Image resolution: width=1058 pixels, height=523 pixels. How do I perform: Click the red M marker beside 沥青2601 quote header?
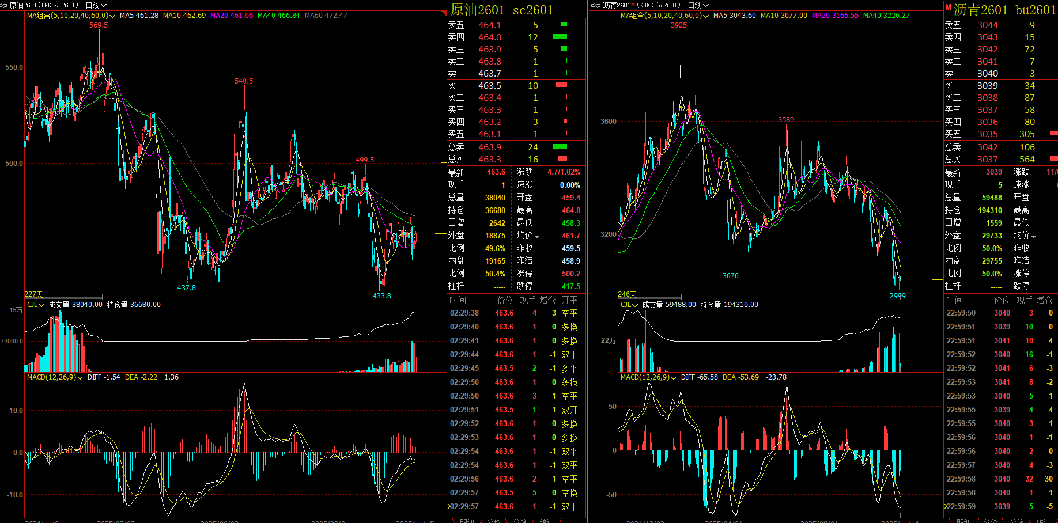[948, 7]
